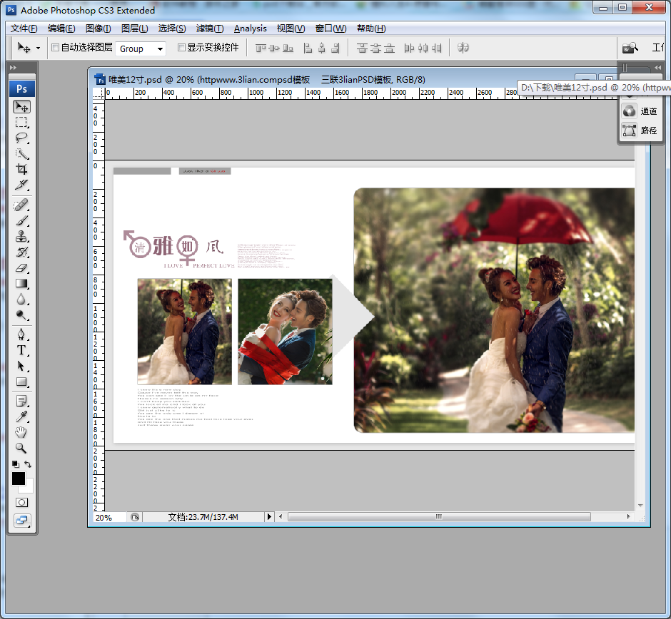
Task: Select the Zoom magnifier tool
Action: tap(21, 448)
